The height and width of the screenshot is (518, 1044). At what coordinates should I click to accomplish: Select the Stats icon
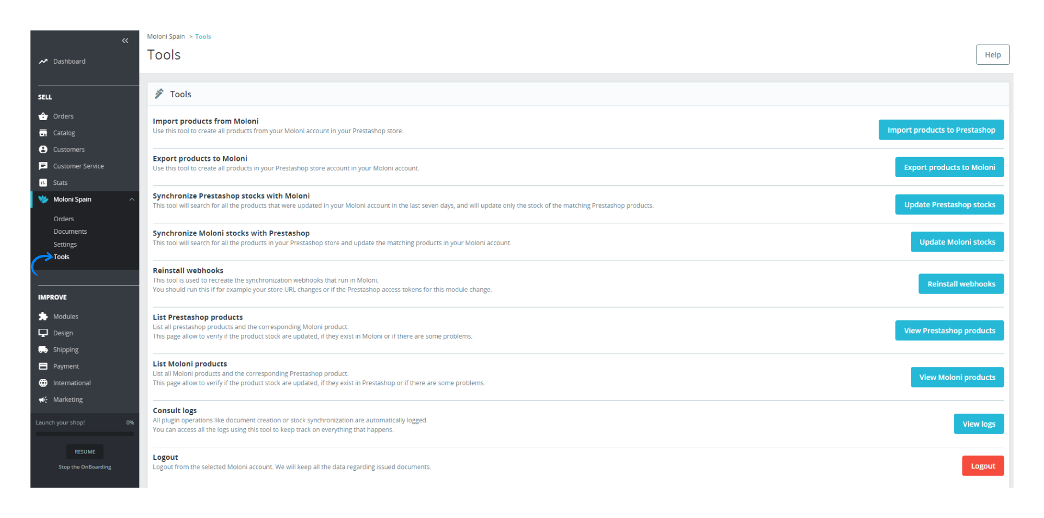43,182
